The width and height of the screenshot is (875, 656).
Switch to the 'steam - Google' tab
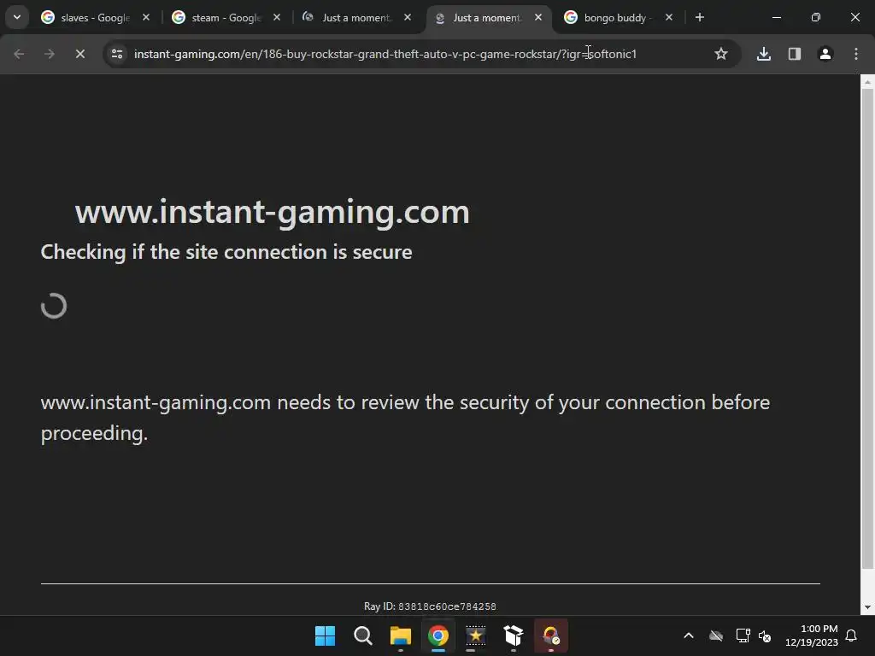tap(226, 18)
